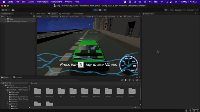Pause the game with the Pause button

tap(100, 10)
